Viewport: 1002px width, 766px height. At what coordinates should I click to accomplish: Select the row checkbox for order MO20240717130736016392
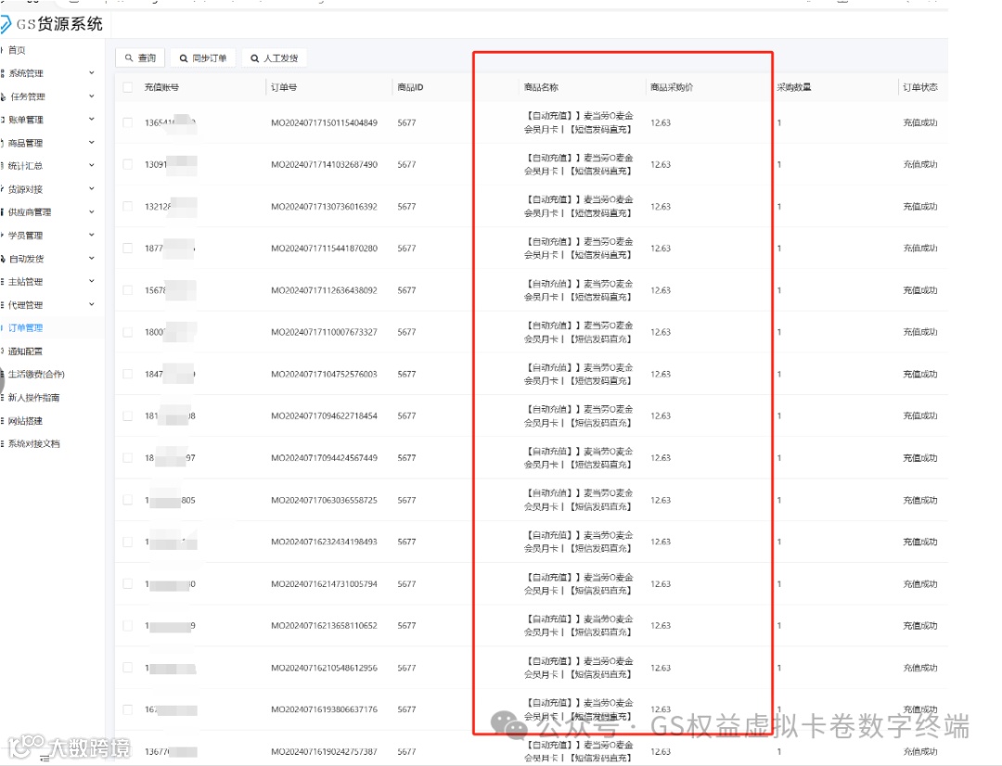pyautogui.click(x=128, y=207)
